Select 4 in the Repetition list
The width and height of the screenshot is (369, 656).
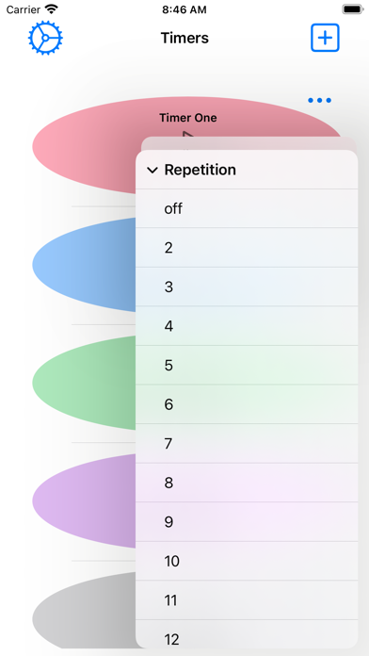[247, 326]
